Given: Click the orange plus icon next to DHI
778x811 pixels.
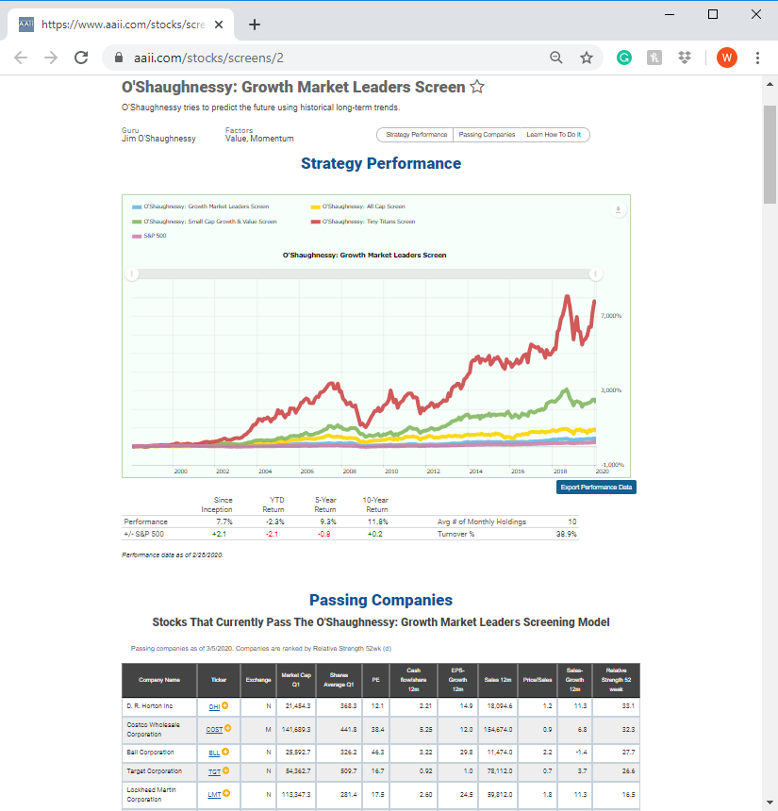Looking at the screenshot, I should coord(225,705).
